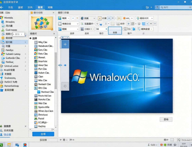Select Frindol Cbs in the list
The image size is (192, 147).
44,99
